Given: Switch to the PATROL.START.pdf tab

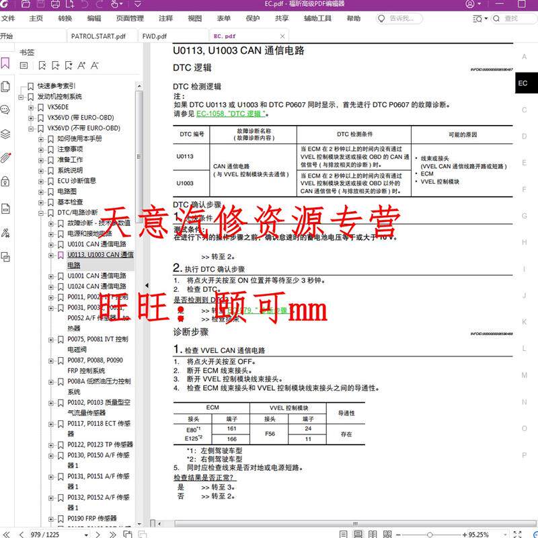Looking at the screenshot, I should [x=98, y=36].
